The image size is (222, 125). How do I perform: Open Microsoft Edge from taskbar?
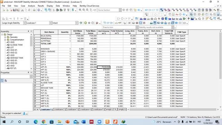coord(36,122)
